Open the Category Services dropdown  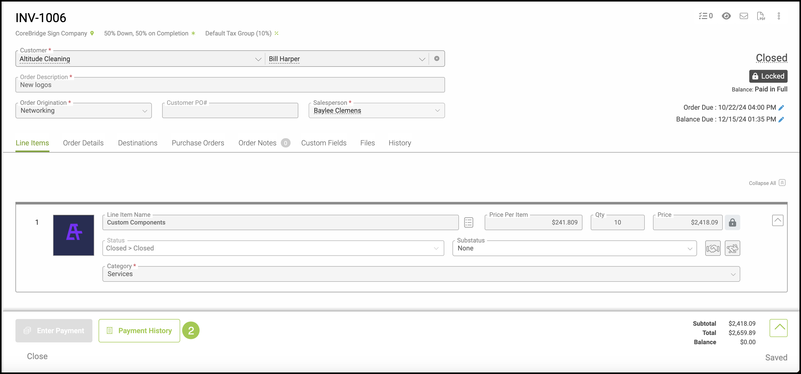(x=421, y=274)
